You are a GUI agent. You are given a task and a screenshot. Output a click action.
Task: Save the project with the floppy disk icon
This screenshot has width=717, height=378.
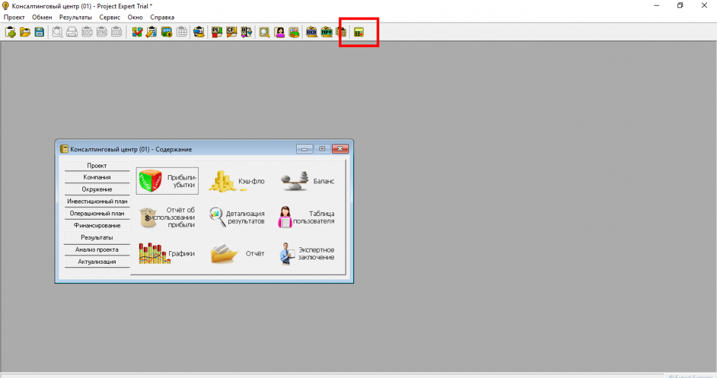point(39,32)
